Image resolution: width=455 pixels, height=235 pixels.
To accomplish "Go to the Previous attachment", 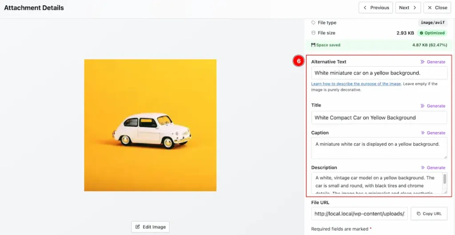I will (375, 8).
